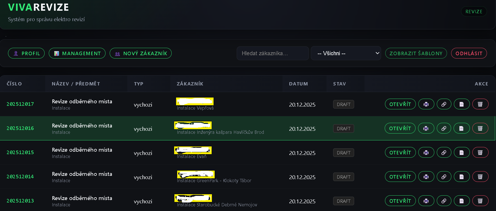The image size is (496, 211).
Task: Open the Profil page
Action: [26, 53]
